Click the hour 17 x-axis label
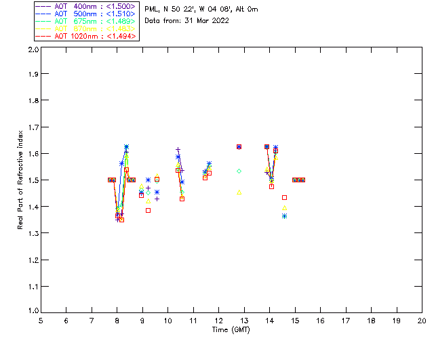The height and width of the screenshot is (347, 434). [x=346, y=321]
